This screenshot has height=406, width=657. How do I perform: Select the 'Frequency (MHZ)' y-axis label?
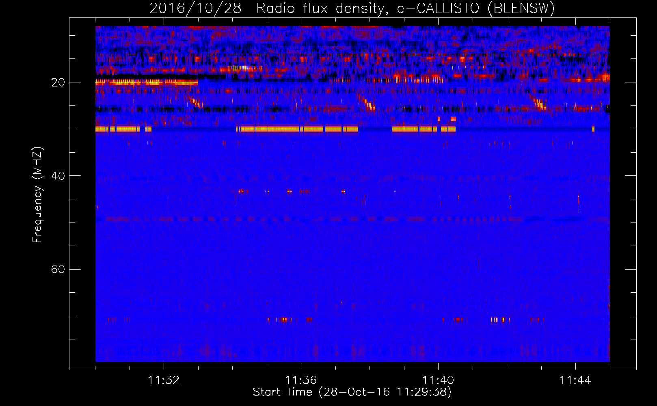pyautogui.click(x=37, y=194)
